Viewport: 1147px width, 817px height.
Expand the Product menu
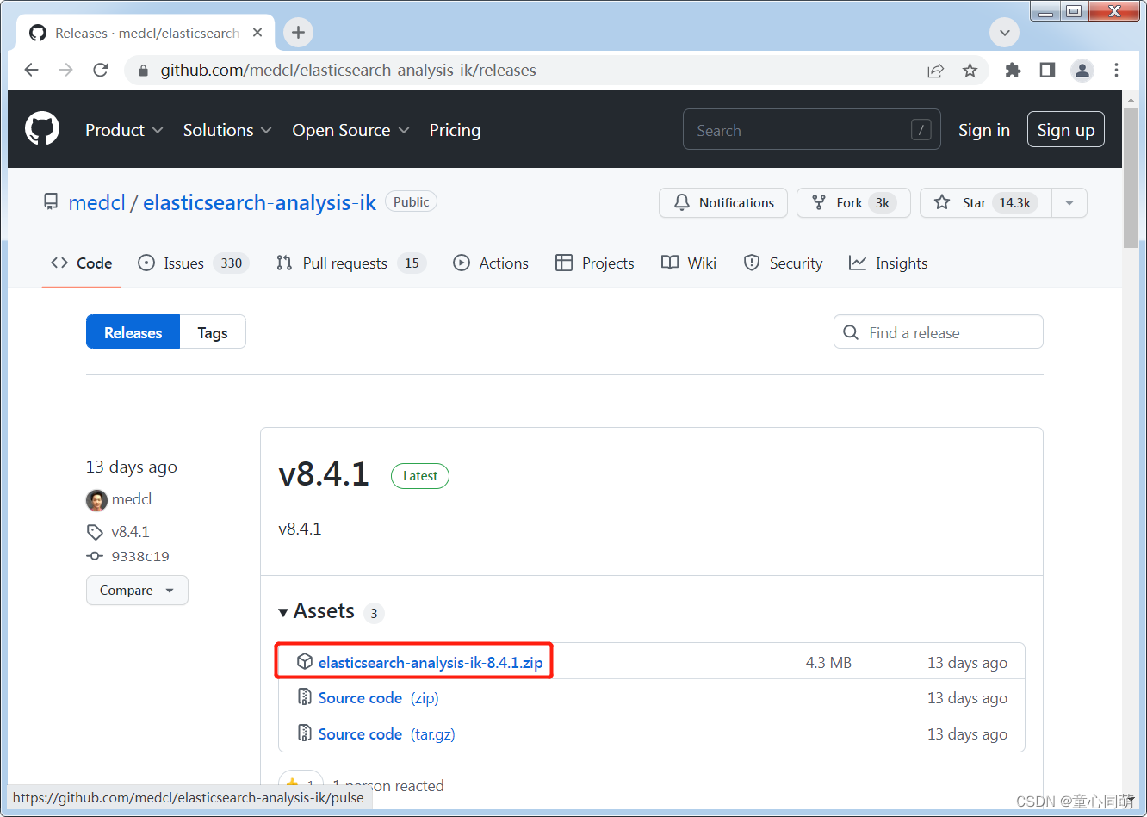click(x=124, y=130)
